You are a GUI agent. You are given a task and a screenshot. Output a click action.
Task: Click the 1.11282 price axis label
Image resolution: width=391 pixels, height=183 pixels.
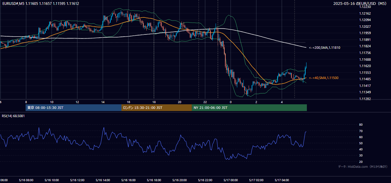click(365, 99)
